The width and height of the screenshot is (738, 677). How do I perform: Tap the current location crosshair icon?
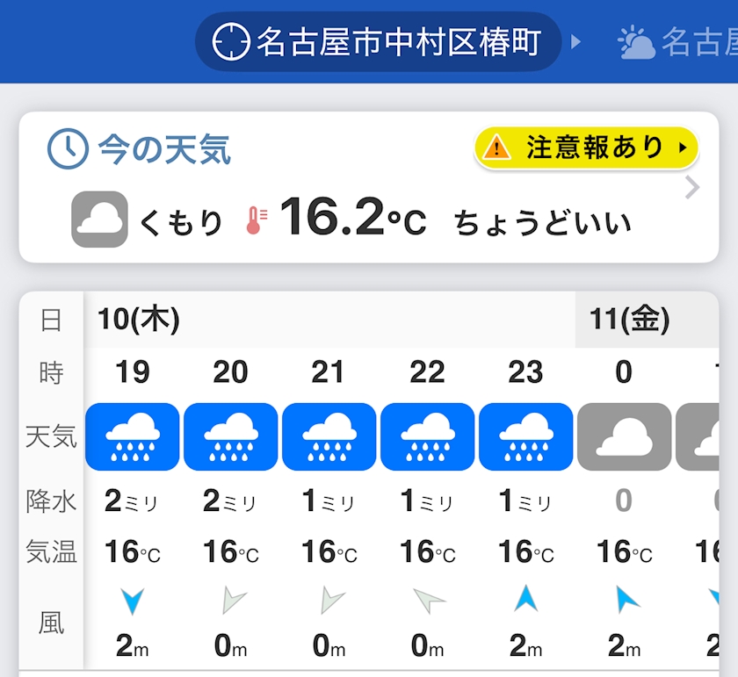pyautogui.click(x=232, y=41)
